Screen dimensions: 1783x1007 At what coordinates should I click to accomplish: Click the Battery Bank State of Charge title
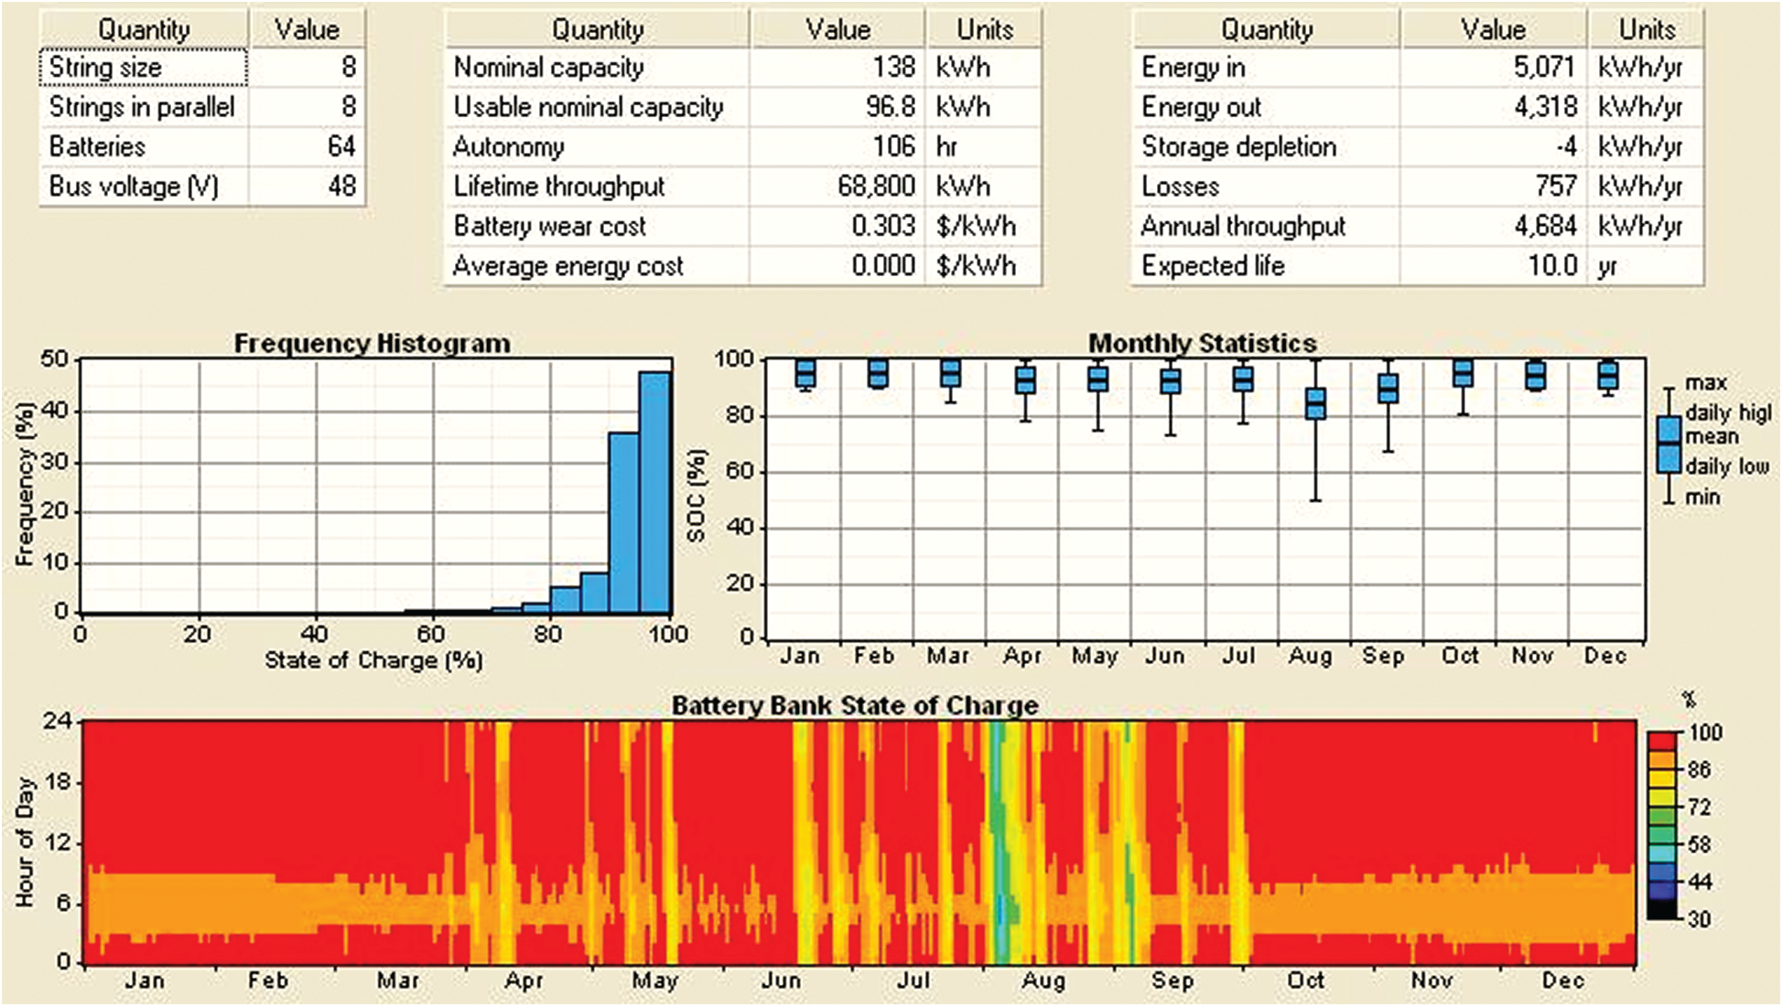(x=855, y=706)
